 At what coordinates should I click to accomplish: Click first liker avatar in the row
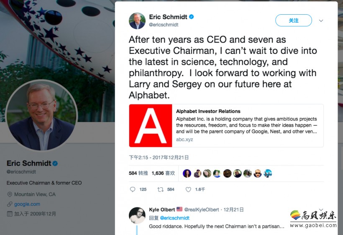[x=187, y=174]
